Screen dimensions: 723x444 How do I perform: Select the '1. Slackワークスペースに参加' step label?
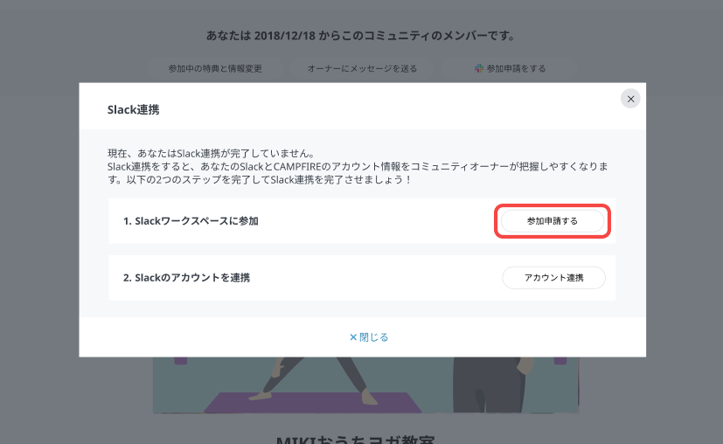pyautogui.click(x=191, y=221)
